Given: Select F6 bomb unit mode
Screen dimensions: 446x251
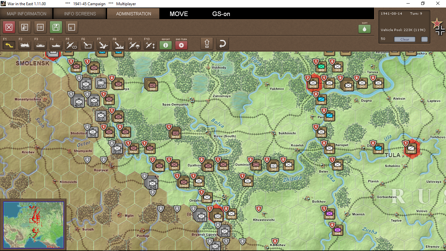Looking at the screenshot, I should [x=87, y=45].
